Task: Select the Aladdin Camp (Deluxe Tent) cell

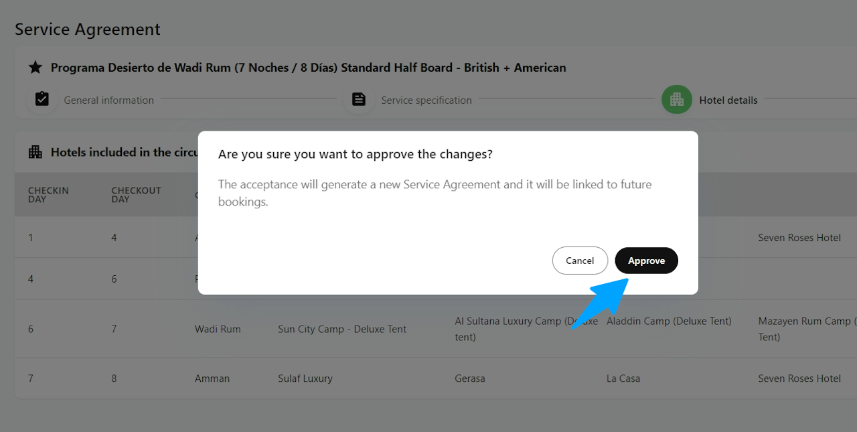Action: [668, 321]
